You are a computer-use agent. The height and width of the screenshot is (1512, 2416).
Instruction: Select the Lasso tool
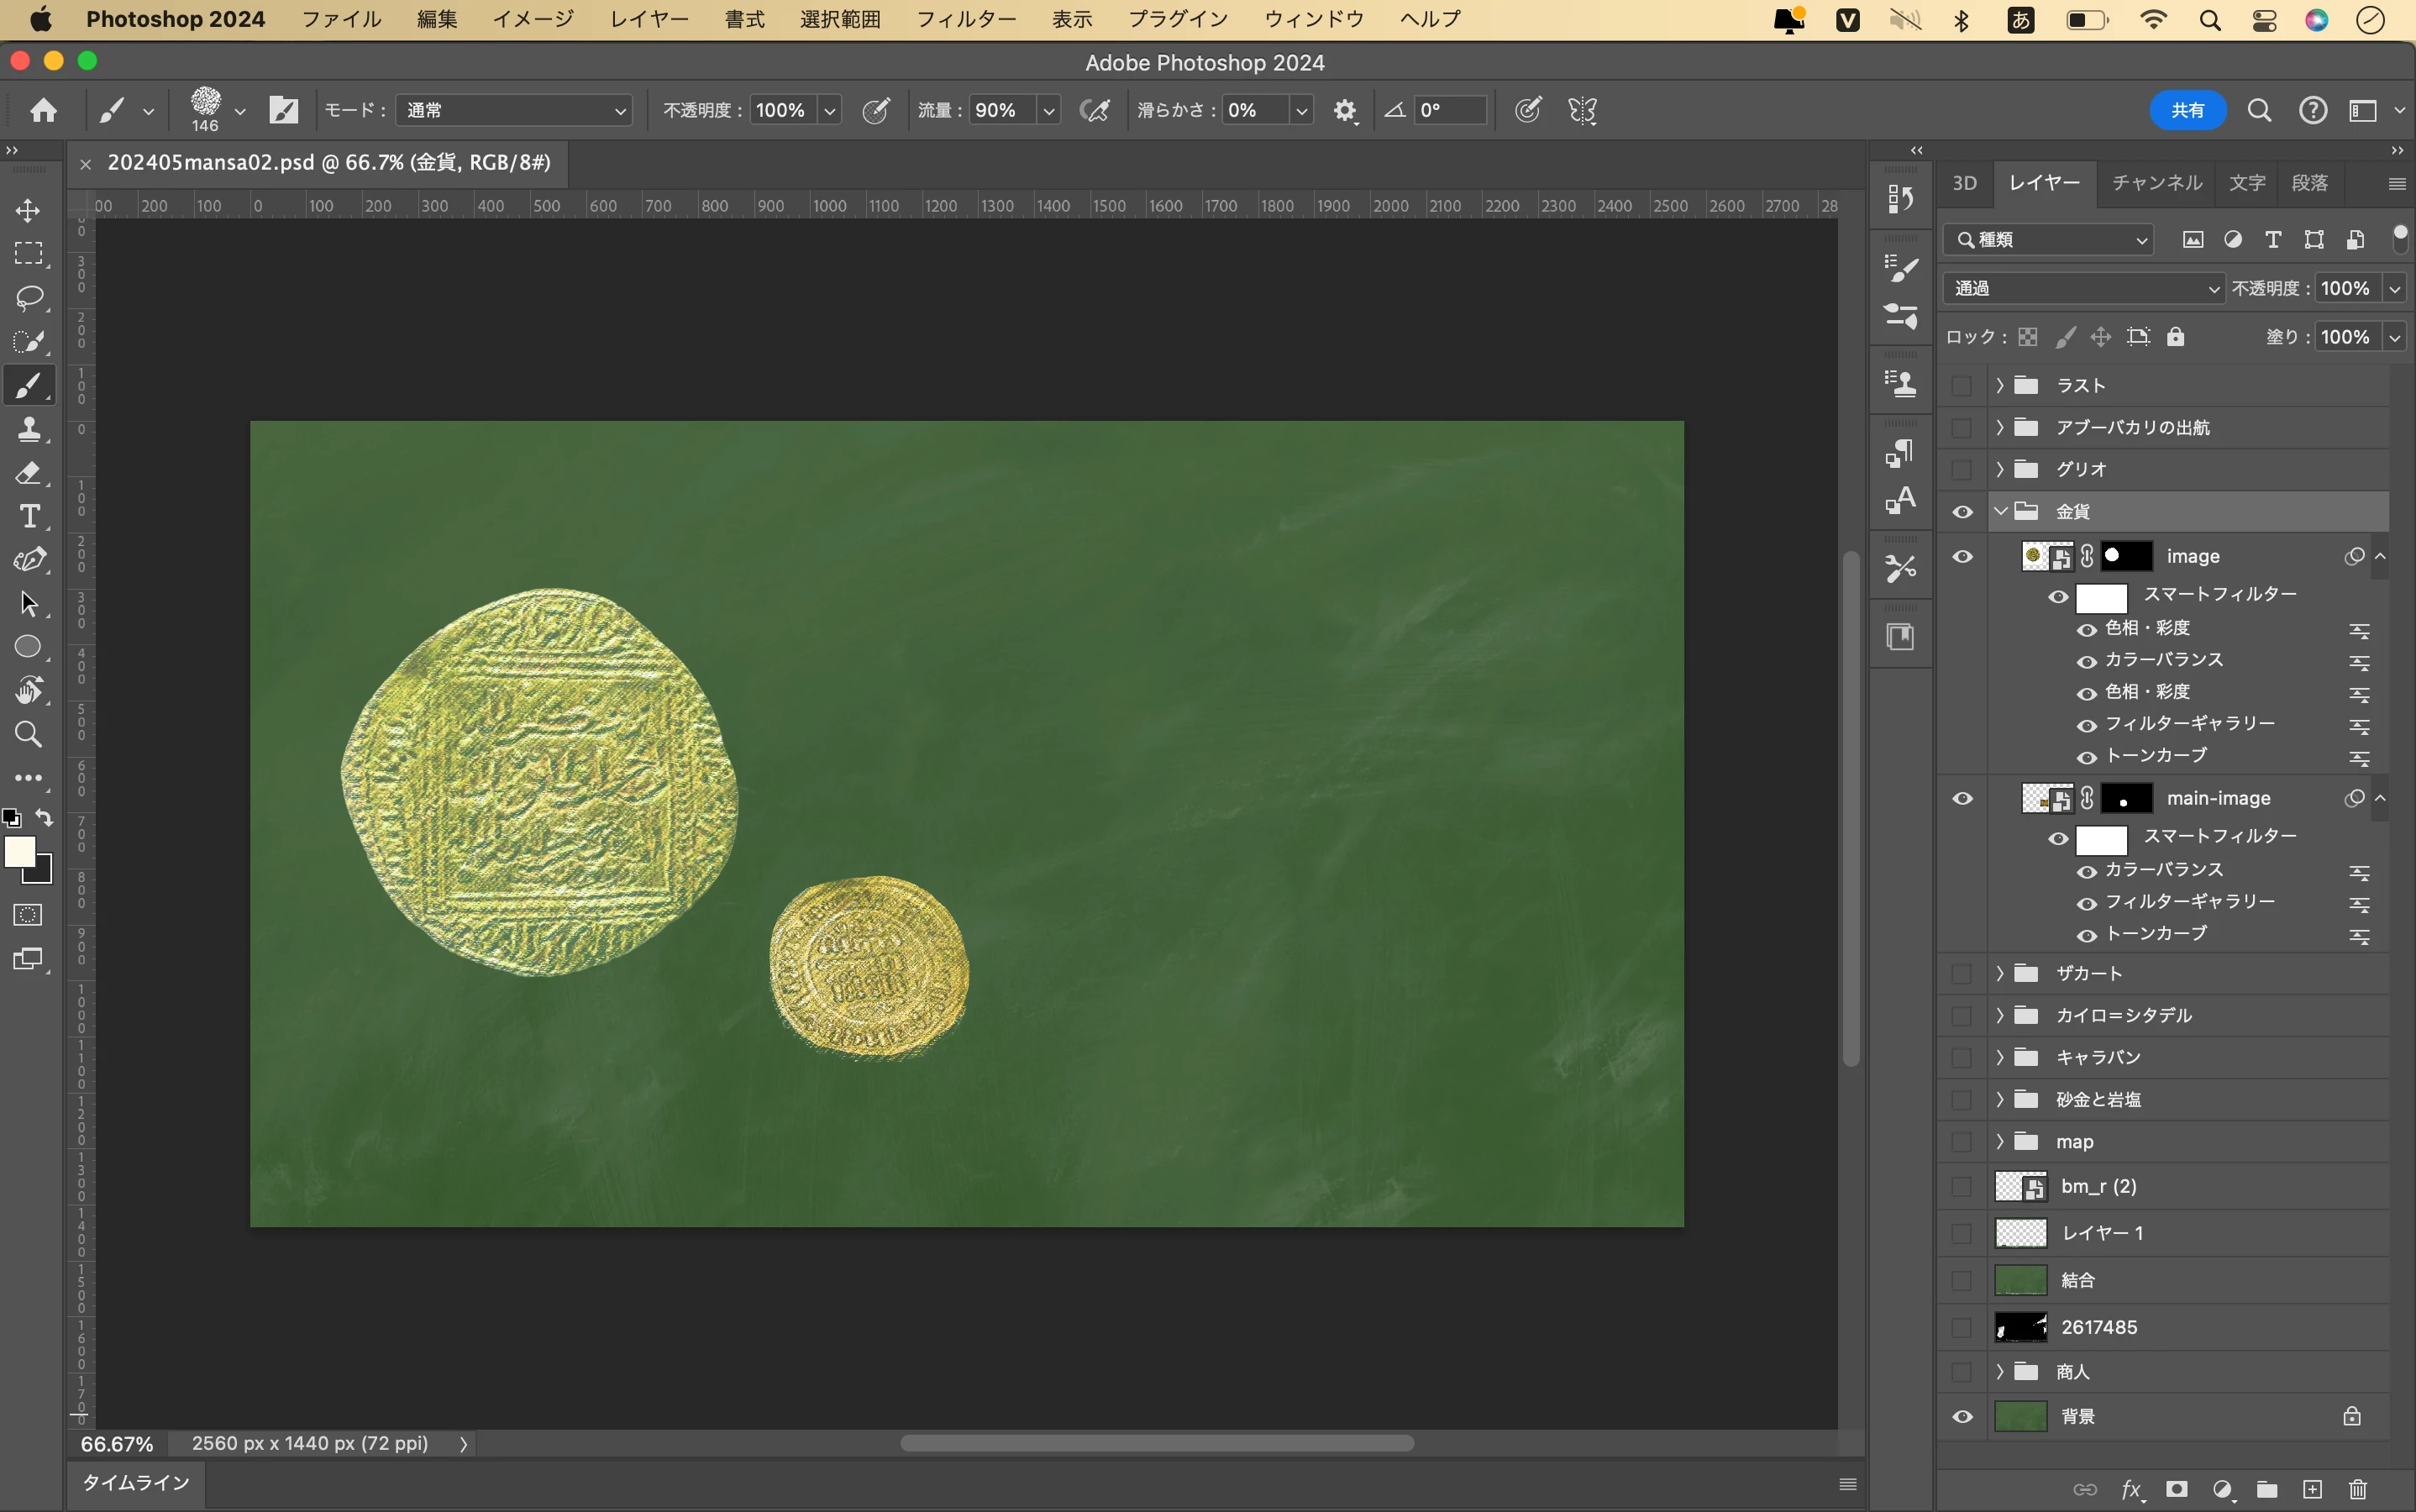point(28,297)
